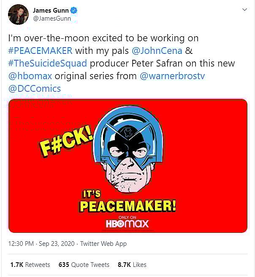Click the @DCComics mention
This screenshot has width=255, height=277.
pos(35,88)
